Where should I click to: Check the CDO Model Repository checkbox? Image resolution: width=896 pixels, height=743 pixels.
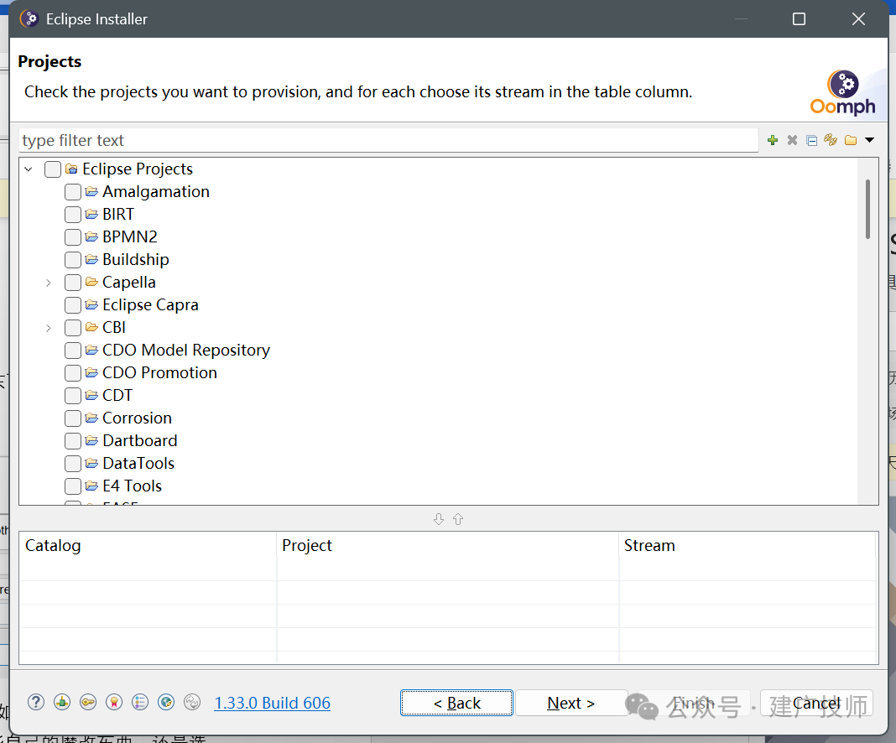pos(73,350)
